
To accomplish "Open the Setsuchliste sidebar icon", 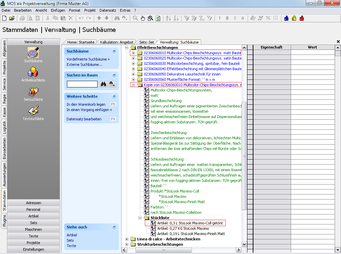I will [33, 92].
